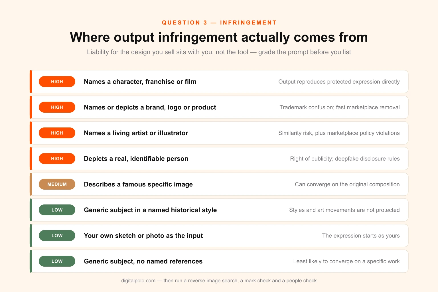The image size is (438, 292).
Task: Click 'Trademark confusion; fast marketplace removal' description
Action: coord(340,108)
